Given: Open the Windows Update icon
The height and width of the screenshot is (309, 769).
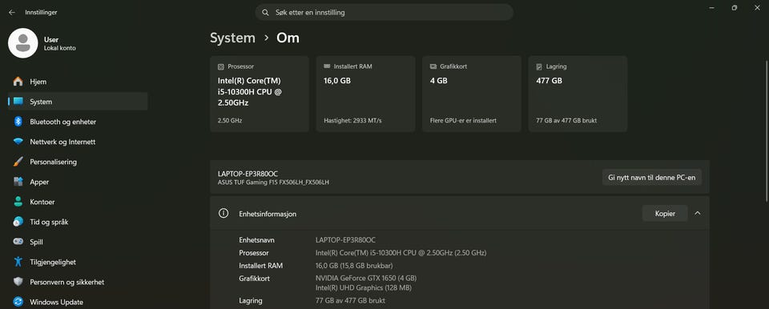Looking at the screenshot, I should point(18,302).
